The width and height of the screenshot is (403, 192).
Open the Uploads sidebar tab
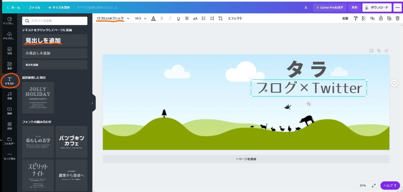pos(9,36)
